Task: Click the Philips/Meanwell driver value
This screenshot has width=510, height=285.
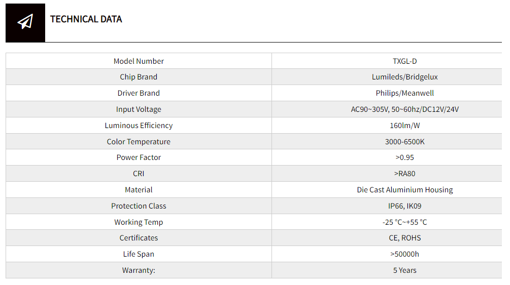Action: tap(404, 93)
